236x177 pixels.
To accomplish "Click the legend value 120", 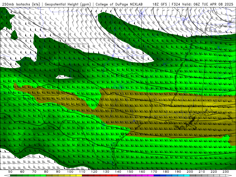I will (94, 172).
